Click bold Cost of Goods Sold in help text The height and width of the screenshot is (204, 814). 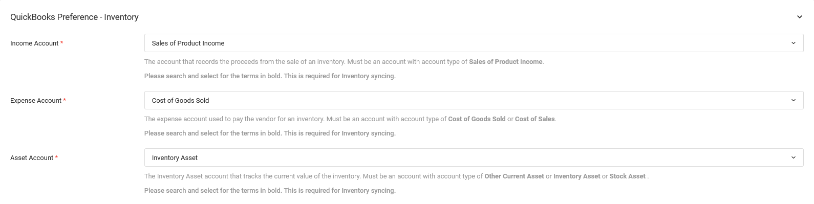pyautogui.click(x=477, y=119)
